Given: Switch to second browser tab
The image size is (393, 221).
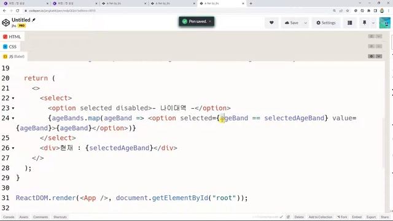Looking at the screenshot, I should click(74, 4).
